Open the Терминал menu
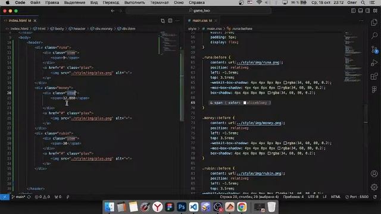381x214 pixels. pos(160,2)
